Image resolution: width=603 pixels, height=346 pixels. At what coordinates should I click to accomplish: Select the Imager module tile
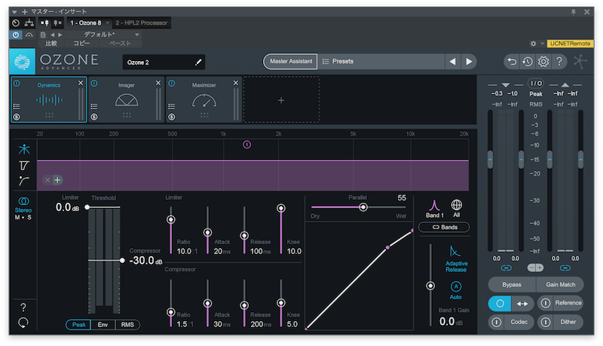[127, 100]
